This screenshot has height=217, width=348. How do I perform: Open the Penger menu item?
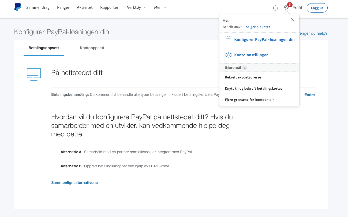point(63,7)
